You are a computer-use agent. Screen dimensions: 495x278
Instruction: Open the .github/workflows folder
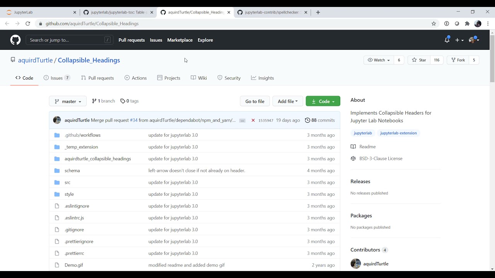(82, 135)
